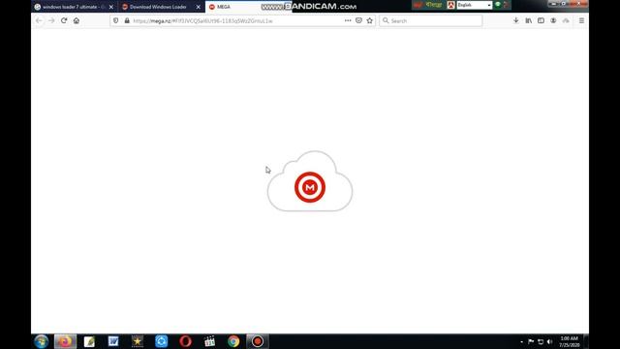Open the star icon taskbar app
Screen dimensions: 620x349
pos(138,341)
